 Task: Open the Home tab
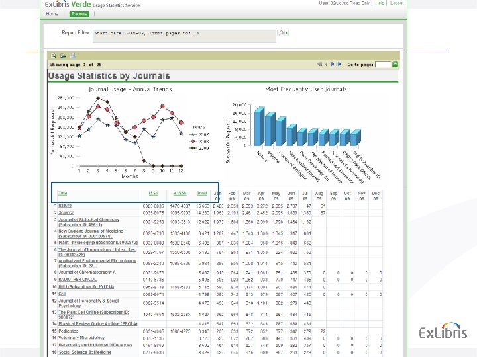[52, 14]
